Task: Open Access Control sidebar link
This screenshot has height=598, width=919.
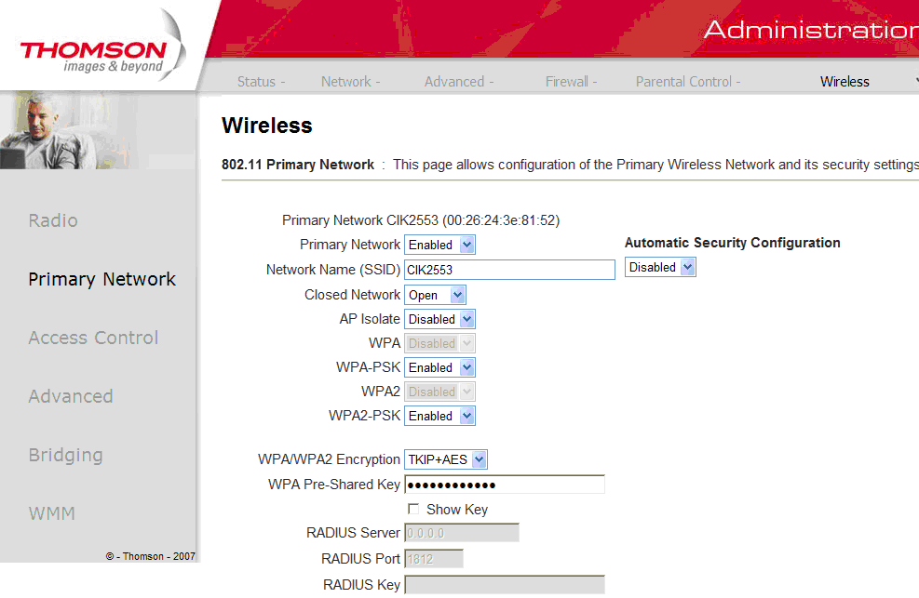Action: pos(93,338)
